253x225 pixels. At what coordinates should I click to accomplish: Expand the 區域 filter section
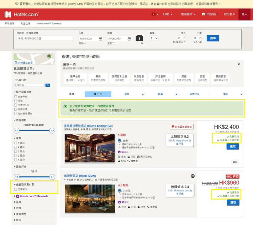tap(19, 202)
